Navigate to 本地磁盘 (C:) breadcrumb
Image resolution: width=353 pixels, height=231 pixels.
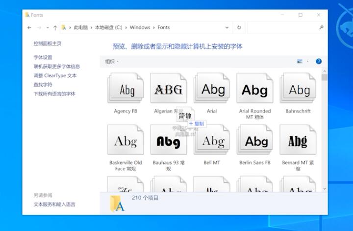pyautogui.click(x=109, y=27)
